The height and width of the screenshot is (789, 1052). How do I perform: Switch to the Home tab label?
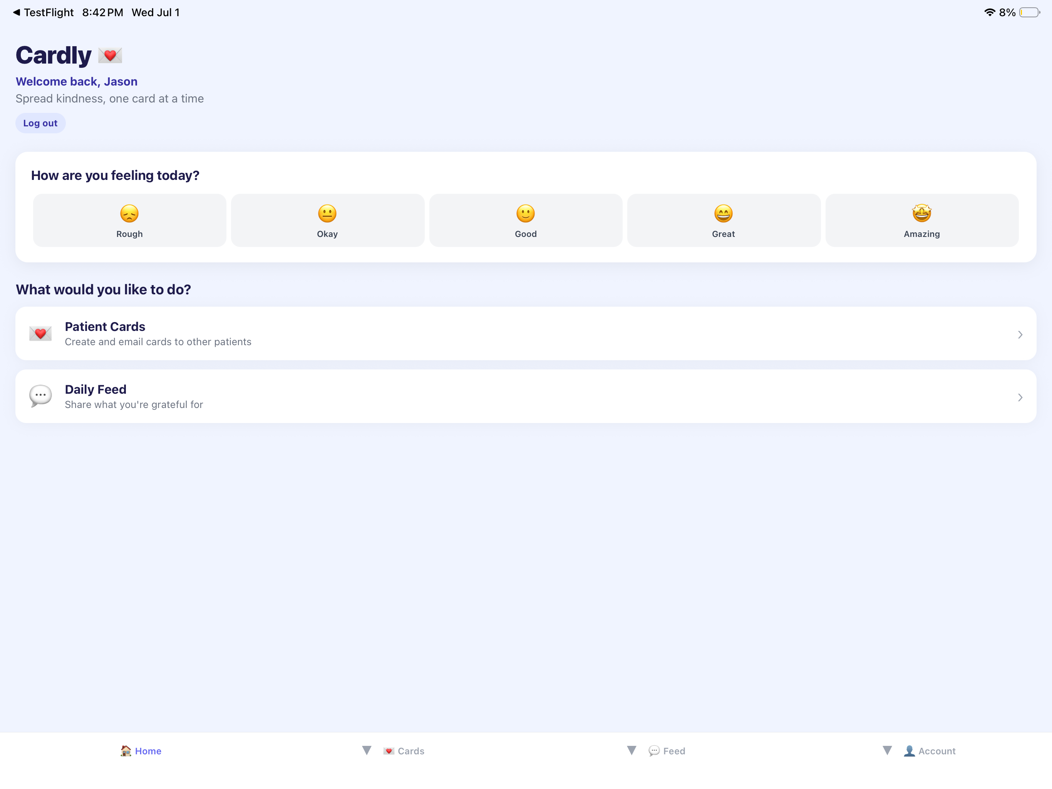pyautogui.click(x=148, y=751)
